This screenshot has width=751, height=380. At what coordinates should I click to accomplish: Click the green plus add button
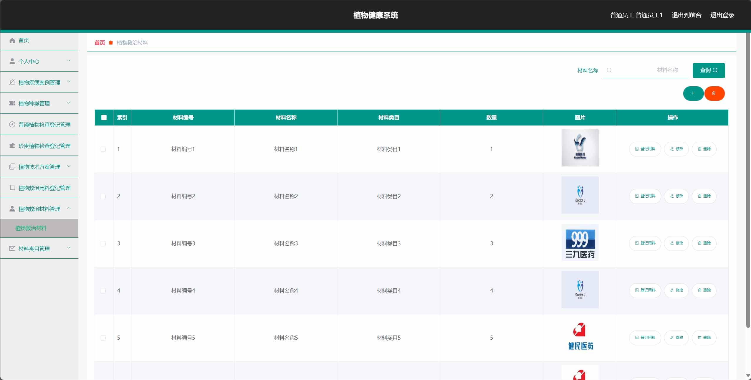coord(693,93)
